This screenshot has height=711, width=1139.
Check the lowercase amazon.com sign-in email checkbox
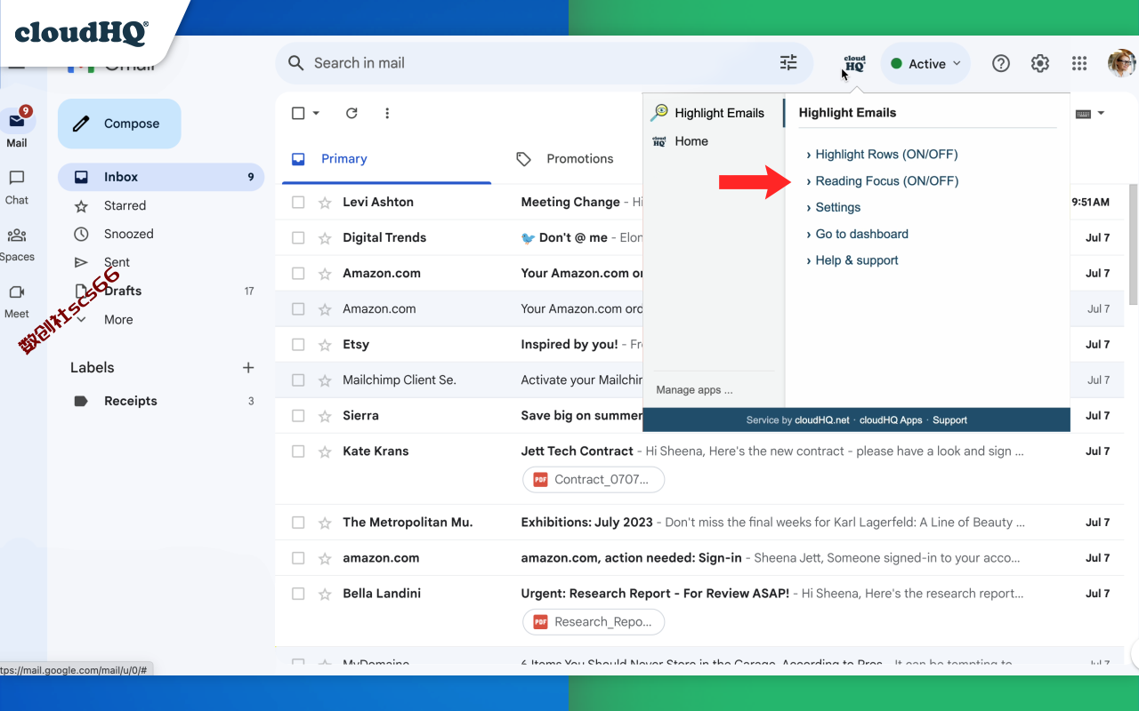[298, 557]
